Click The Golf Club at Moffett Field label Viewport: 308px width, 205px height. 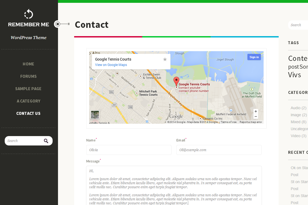[252, 95]
